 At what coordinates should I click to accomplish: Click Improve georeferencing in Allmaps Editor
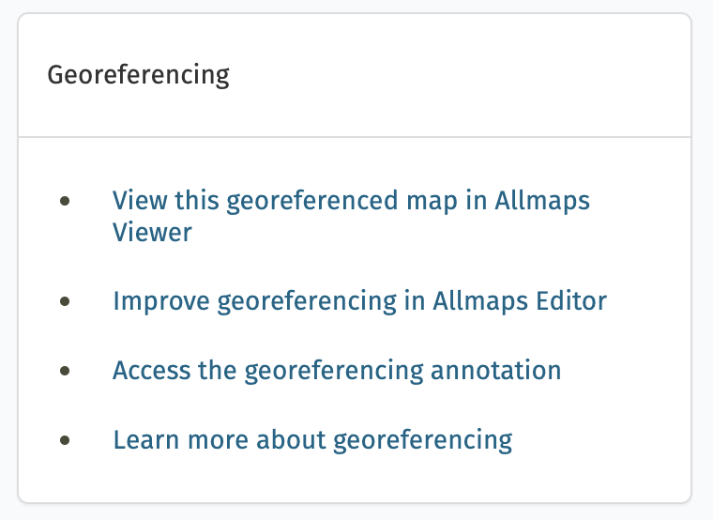coord(359,301)
